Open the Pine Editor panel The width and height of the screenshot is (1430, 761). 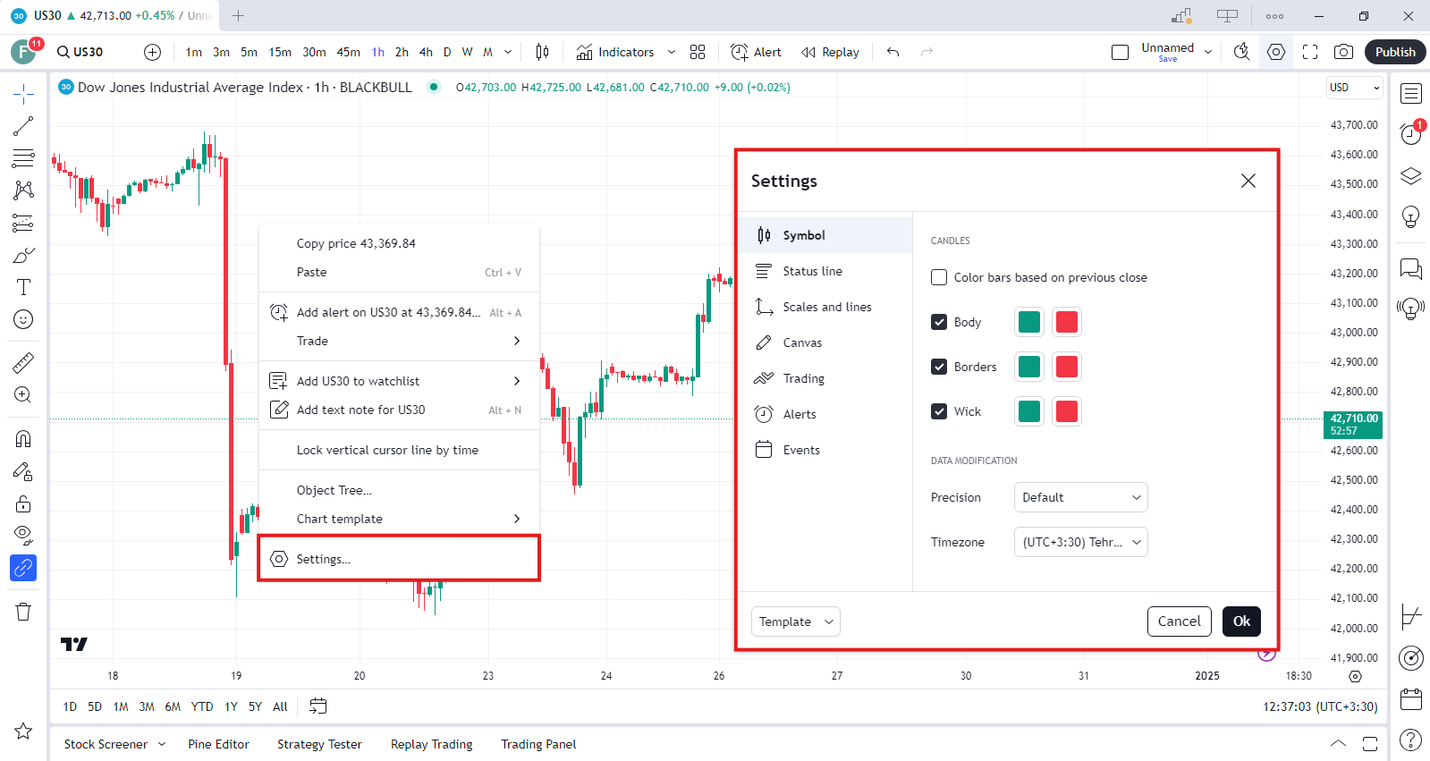click(x=218, y=744)
